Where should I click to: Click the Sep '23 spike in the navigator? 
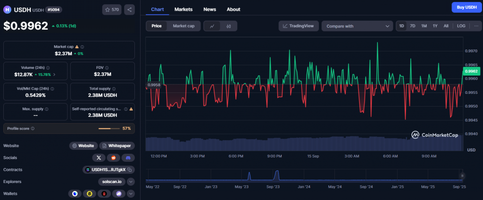(276, 175)
